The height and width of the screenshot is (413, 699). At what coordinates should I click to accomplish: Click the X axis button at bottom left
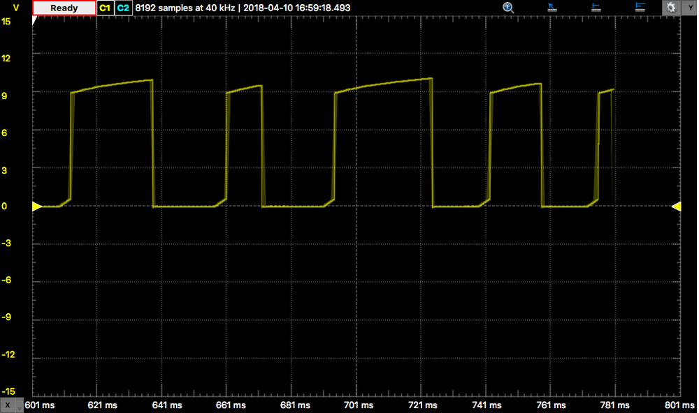point(8,405)
